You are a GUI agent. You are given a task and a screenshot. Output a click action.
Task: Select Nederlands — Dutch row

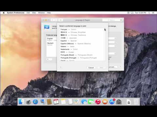click(82, 49)
